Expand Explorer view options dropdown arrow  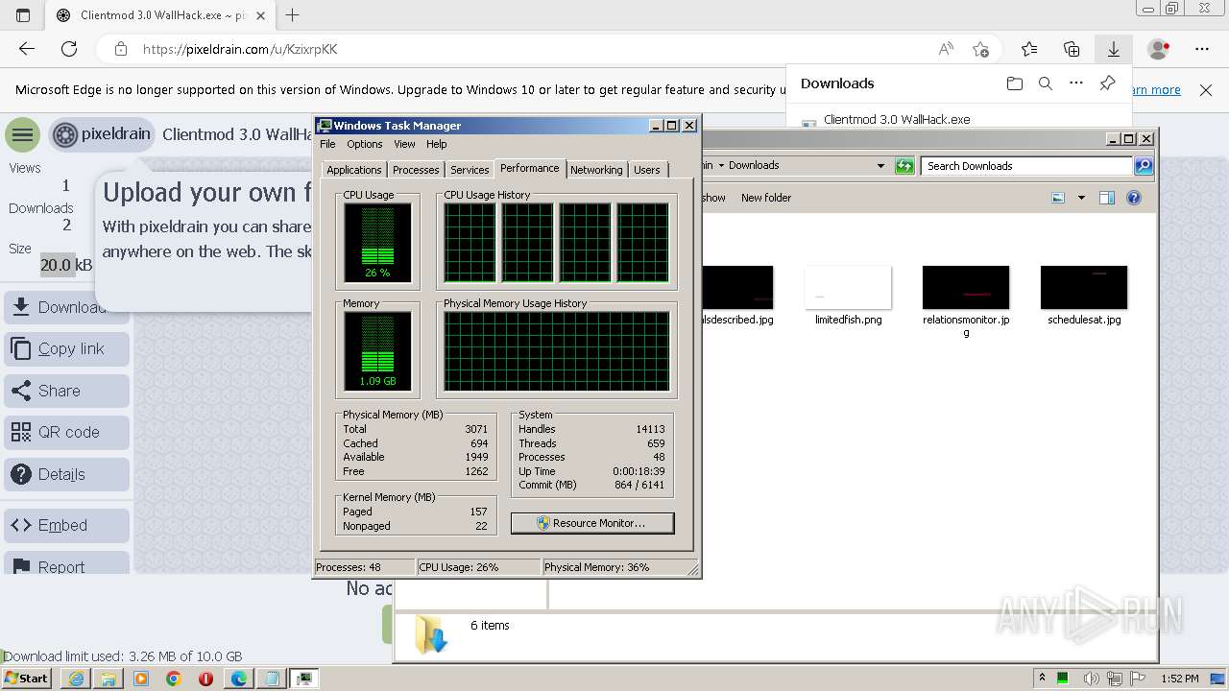(x=1081, y=198)
